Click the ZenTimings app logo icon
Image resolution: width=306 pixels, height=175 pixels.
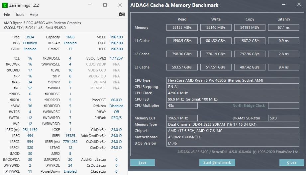tap(5, 5)
